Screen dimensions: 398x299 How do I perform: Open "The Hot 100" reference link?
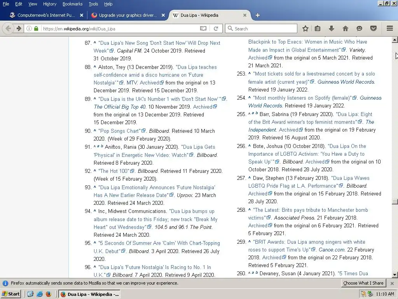[x=114, y=171]
